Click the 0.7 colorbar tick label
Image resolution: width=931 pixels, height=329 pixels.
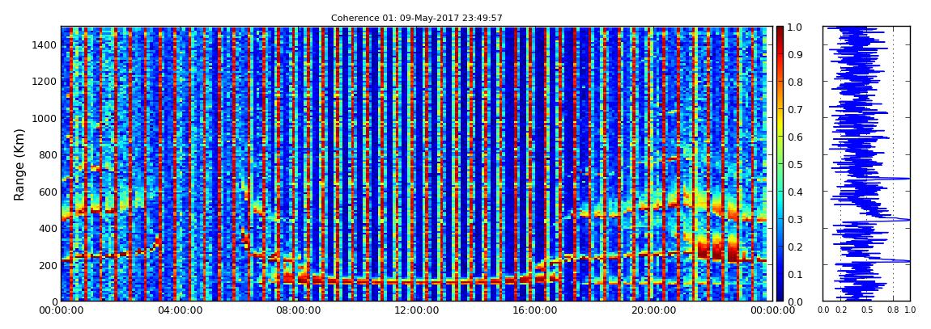click(x=795, y=110)
